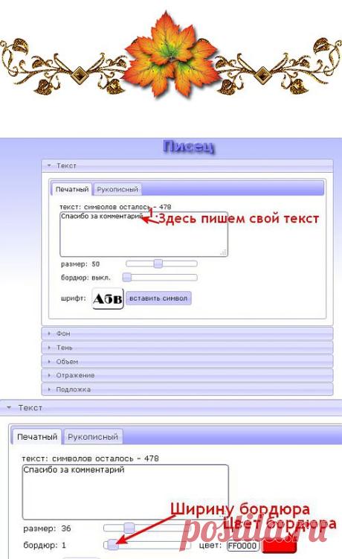Select Печатный tab in the размер 50 panel

[72, 189]
